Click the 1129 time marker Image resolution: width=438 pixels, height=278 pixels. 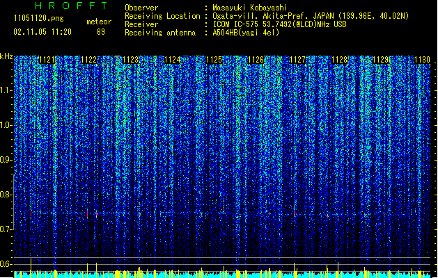coord(381,60)
